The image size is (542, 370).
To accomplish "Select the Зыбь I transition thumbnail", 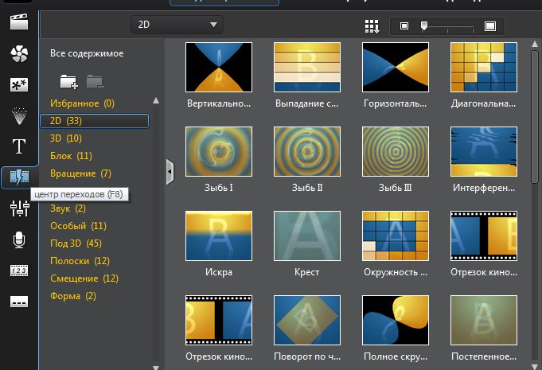I will pyautogui.click(x=219, y=150).
